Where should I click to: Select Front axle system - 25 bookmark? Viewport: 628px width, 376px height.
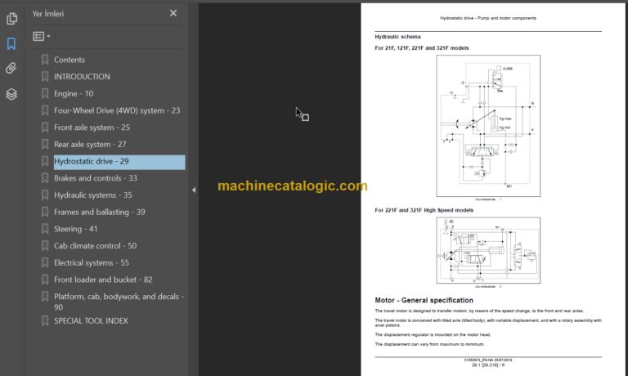coord(92,128)
